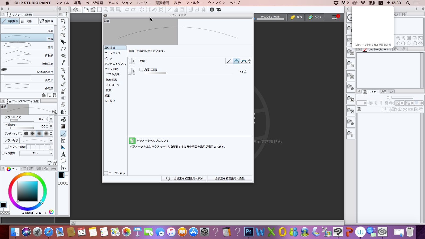Select the Eraser tool
Viewport: 425px width, 239px height.
[63, 105]
